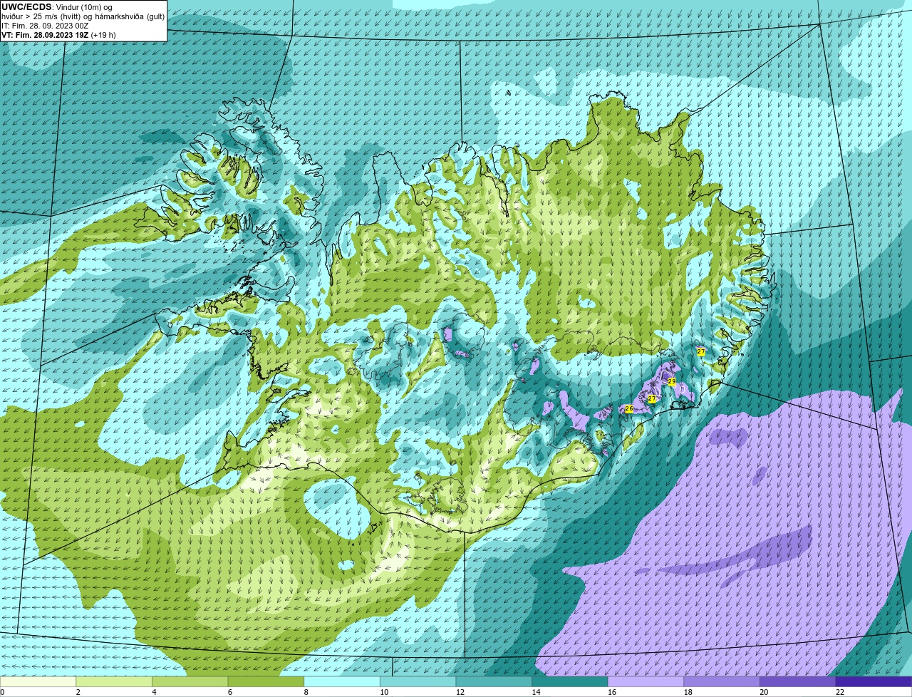Screen dimensions: 912x697
Task: Click the yellow gust label 29
Action: coord(671,382)
